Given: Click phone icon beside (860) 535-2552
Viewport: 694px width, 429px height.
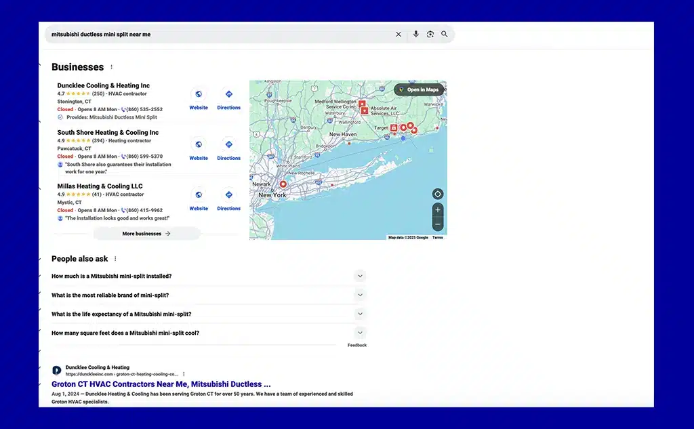Looking at the screenshot, I should click(123, 109).
